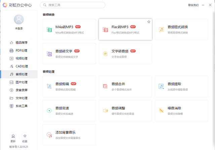Click the 文字转音频 orange icon
Image resolution: width=215 pixels, height=150 pixels.
[x=105, y=54]
